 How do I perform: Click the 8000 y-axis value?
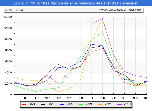[x=9, y=50]
